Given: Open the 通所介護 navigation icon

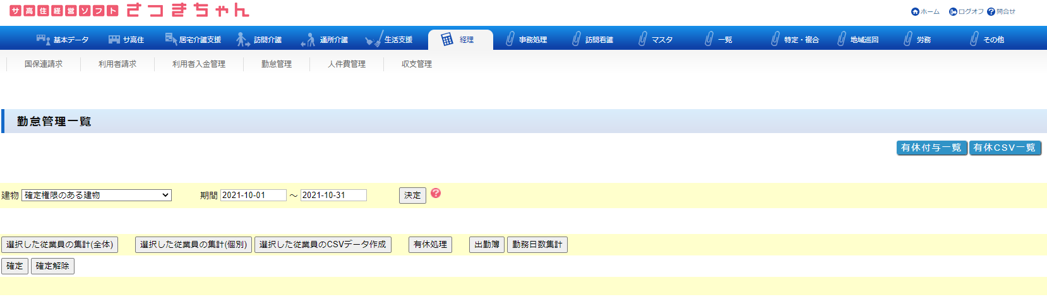Looking at the screenshot, I should tap(308, 40).
